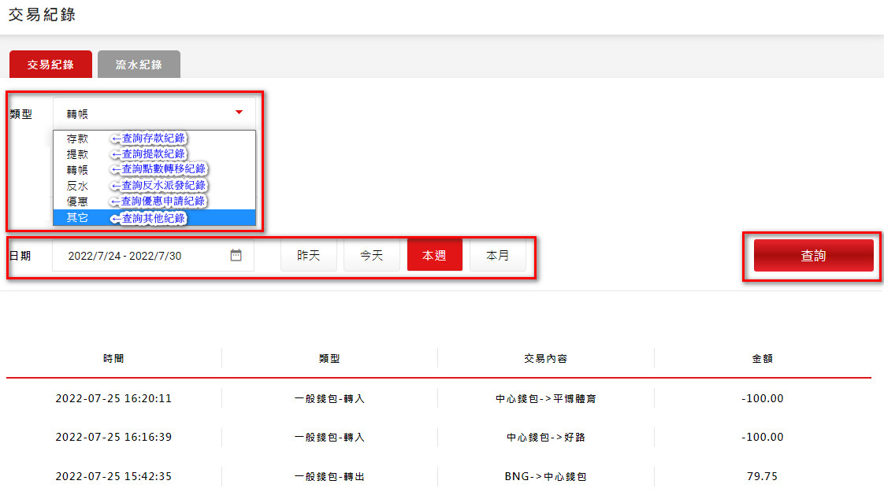
Task: Click timestamp 2022-07-25 15:42:35
Action: click(113, 476)
